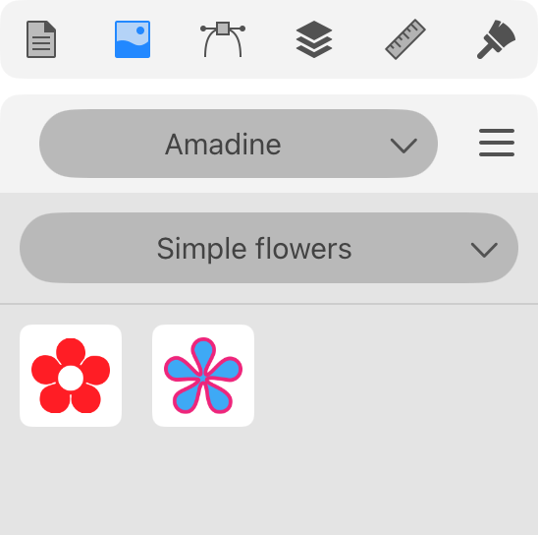Switch to the Layers stack icon
The width and height of the screenshot is (538, 535).
coord(314,39)
